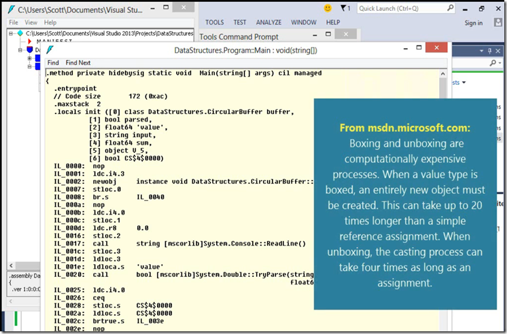Open the View menu in ILDASM
Image resolution: width=507 pixels, height=334 pixels.
pos(31,22)
